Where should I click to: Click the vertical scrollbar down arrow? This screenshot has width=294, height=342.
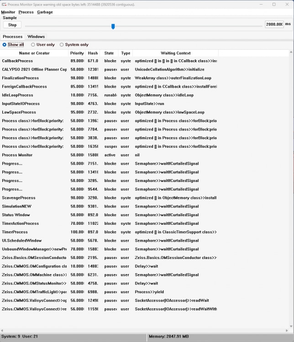291,326
